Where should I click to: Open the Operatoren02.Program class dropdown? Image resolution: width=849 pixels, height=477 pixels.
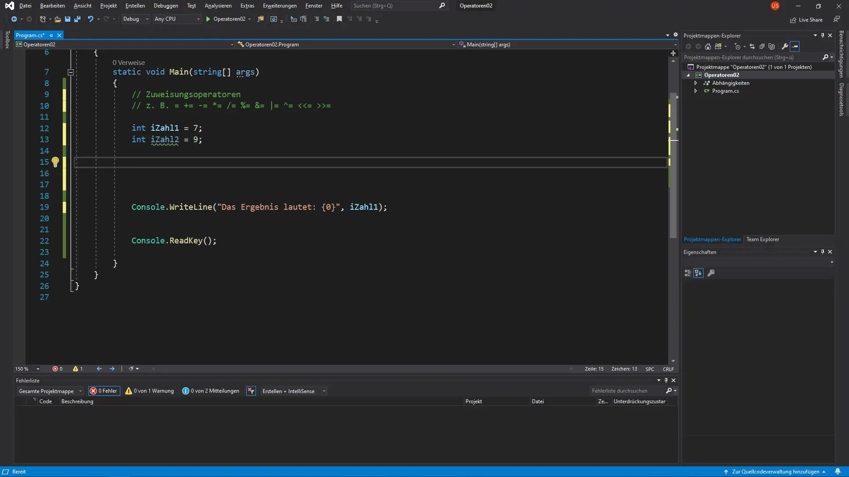point(346,45)
